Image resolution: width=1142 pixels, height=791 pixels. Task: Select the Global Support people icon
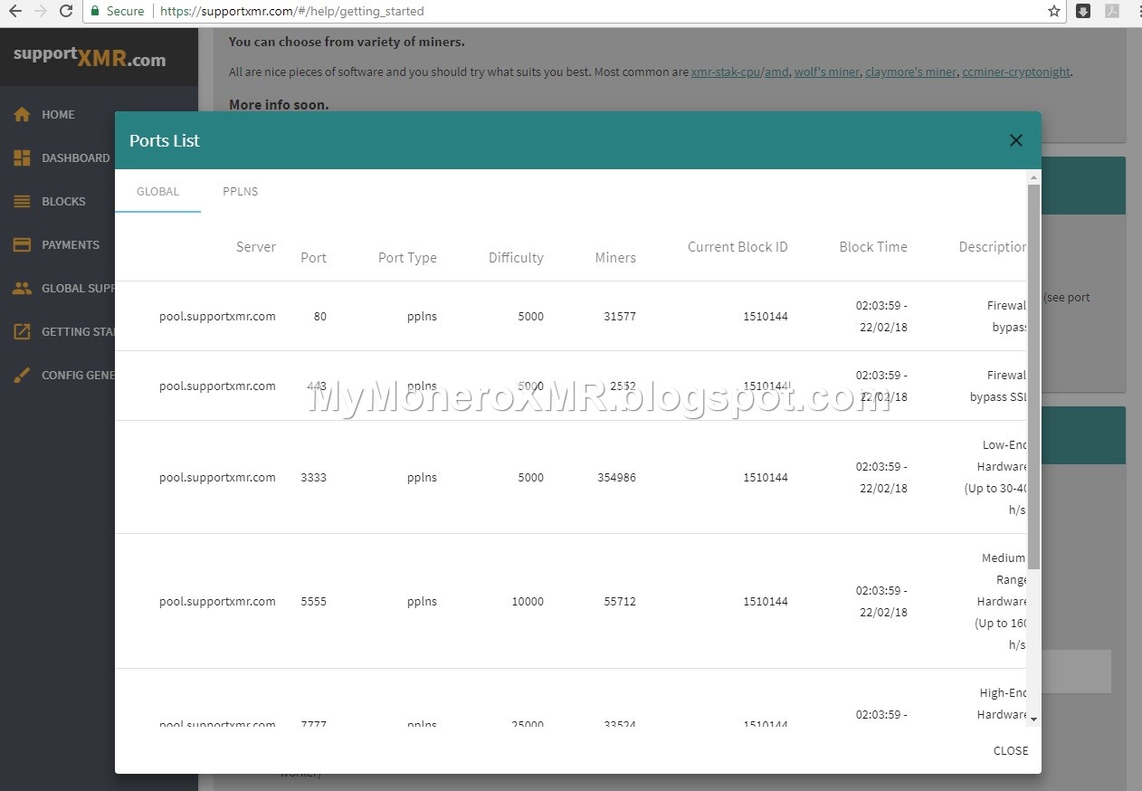pyautogui.click(x=21, y=288)
